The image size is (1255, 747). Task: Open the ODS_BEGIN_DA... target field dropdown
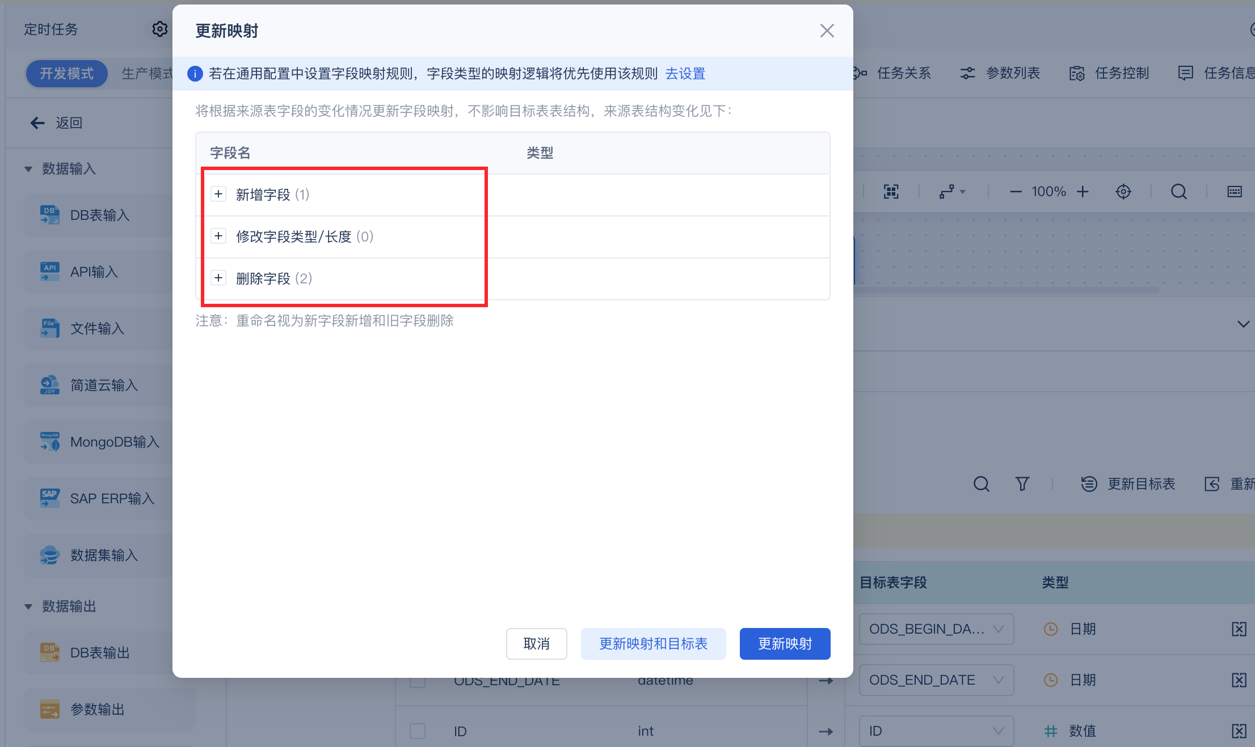coord(936,629)
